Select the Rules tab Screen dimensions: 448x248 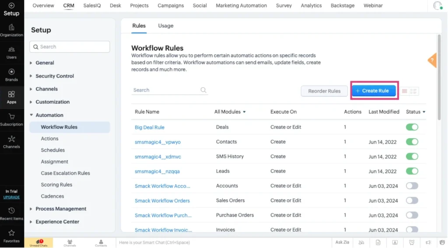coord(139,26)
